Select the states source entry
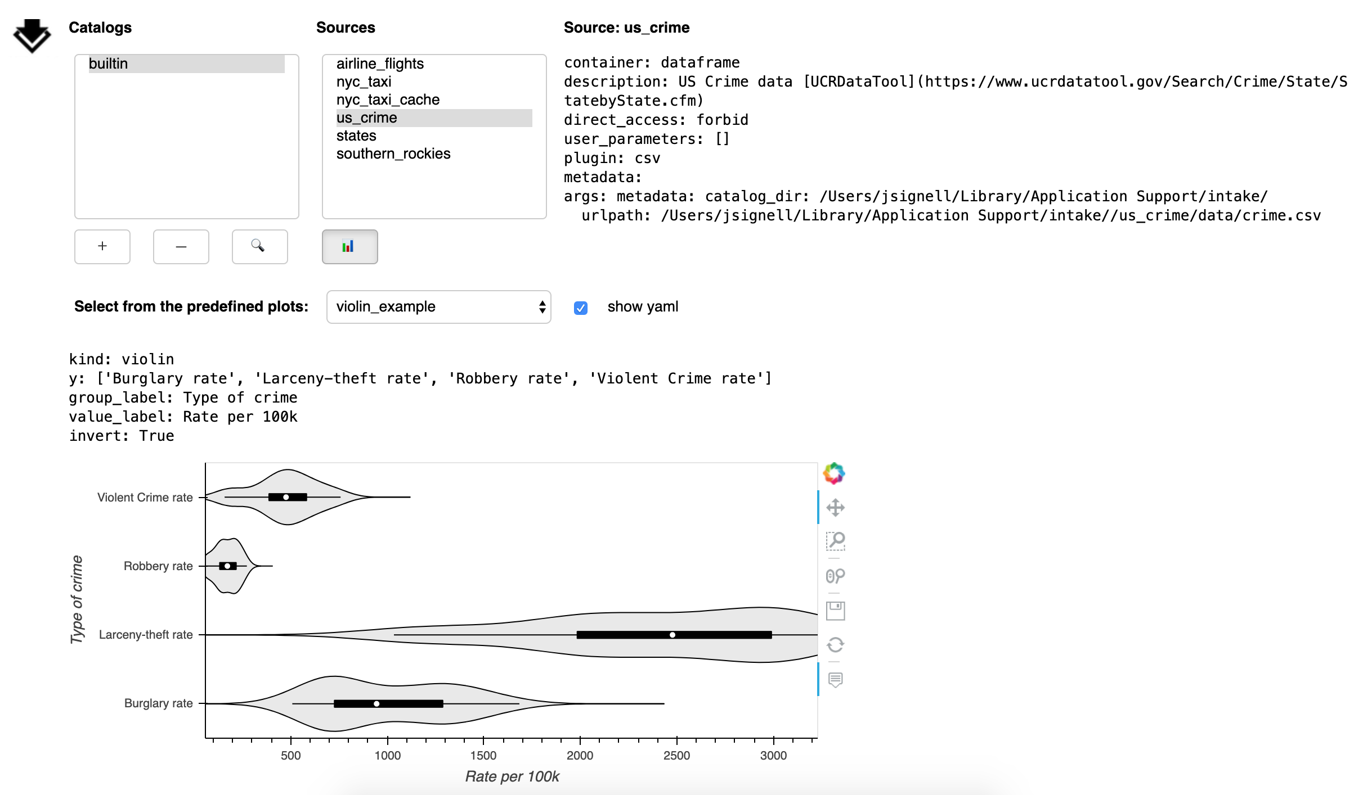1363x795 pixels. tap(356, 135)
